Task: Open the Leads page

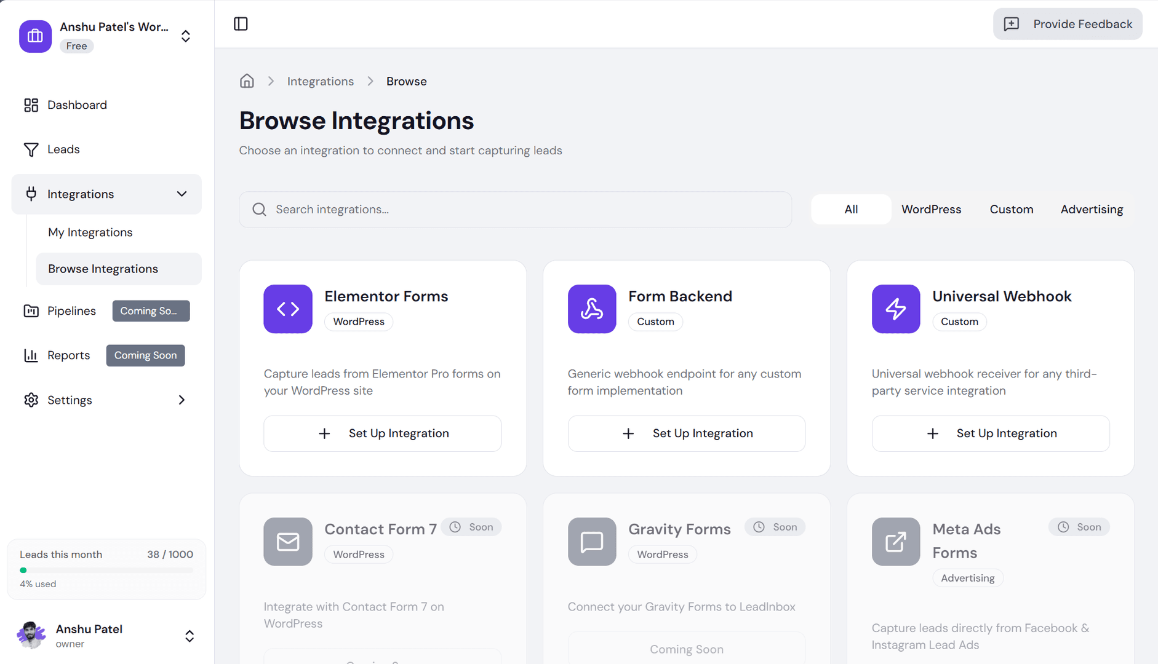Action: [106, 149]
